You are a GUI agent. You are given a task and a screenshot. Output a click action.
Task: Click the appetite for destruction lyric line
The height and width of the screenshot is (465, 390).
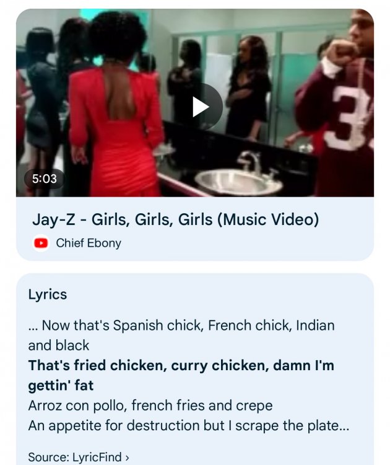(x=189, y=425)
